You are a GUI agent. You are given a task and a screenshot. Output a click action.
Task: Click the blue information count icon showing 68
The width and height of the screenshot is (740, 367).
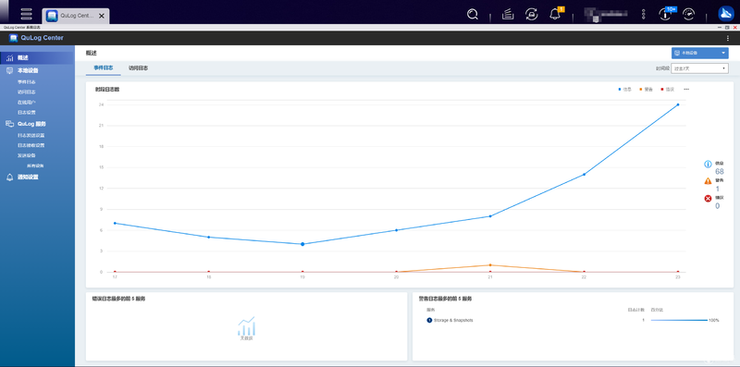point(708,165)
